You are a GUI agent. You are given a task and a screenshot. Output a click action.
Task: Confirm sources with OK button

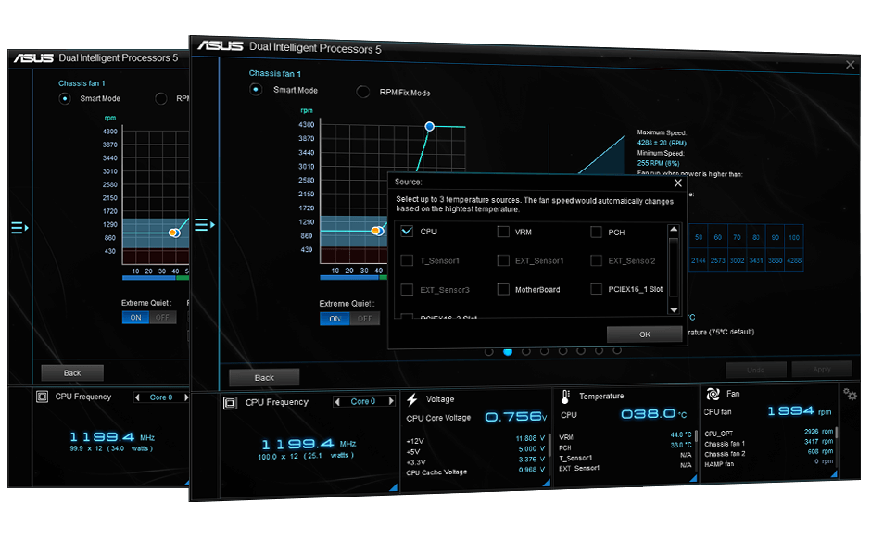(644, 334)
